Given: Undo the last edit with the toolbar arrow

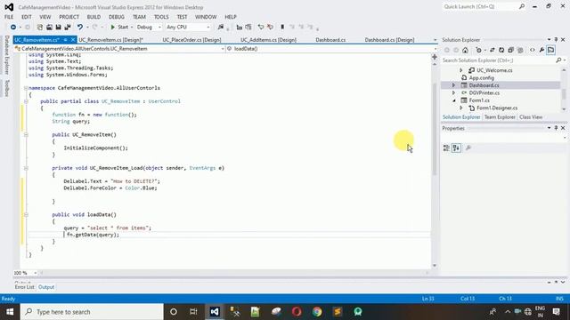Looking at the screenshot, I should (x=79, y=28).
